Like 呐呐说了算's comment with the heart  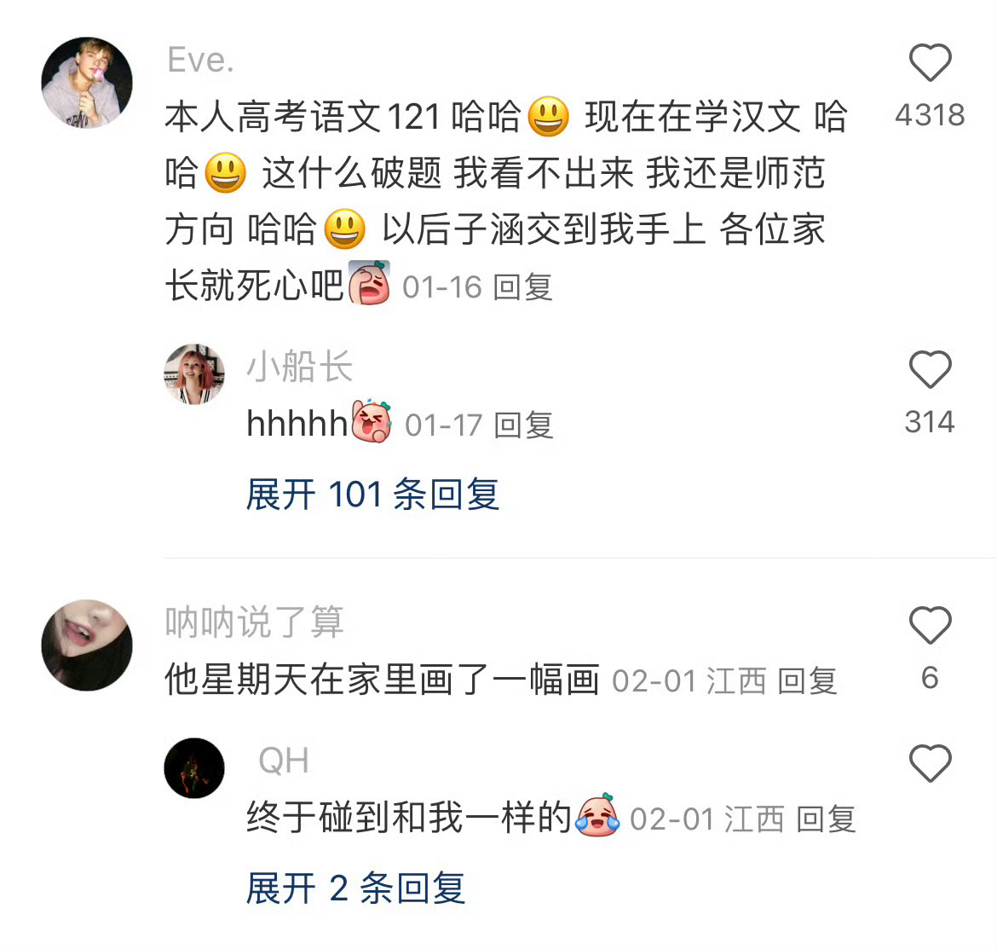click(930, 625)
